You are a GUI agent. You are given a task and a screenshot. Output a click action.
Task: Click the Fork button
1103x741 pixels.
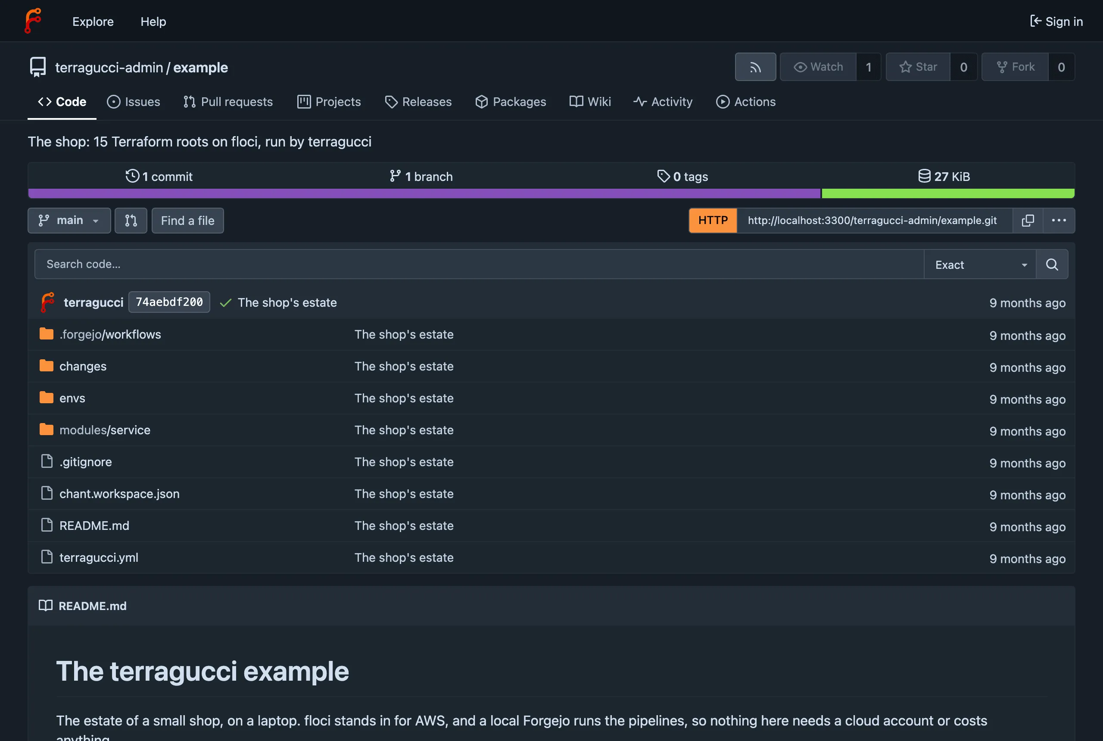(x=1015, y=67)
